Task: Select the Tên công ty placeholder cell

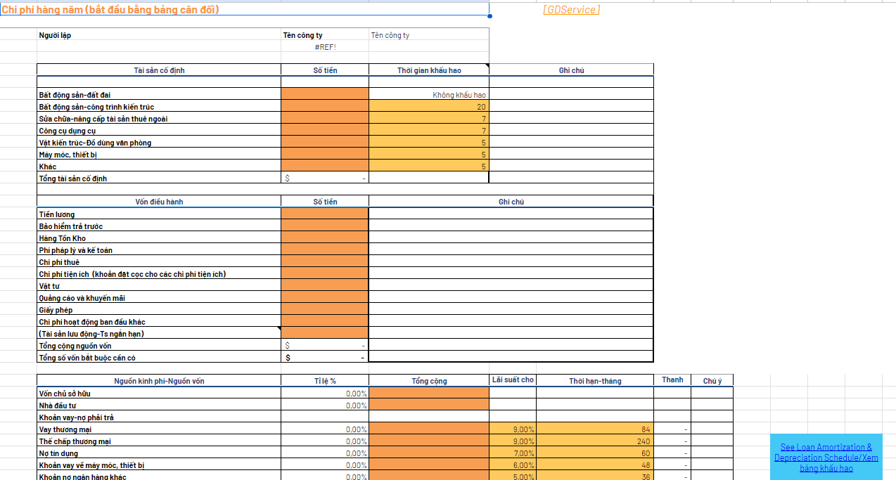Action: (428, 35)
